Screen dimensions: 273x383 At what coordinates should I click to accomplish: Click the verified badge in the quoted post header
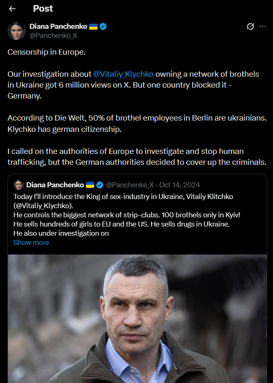[100, 185]
